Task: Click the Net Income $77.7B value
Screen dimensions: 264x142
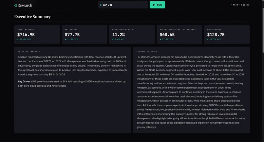Action: [72, 35]
